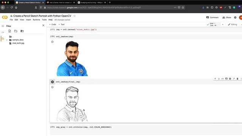The width and height of the screenshot is (242, 136).
Task: Click the All changes saved status
Action: click(x=62, y=20)
